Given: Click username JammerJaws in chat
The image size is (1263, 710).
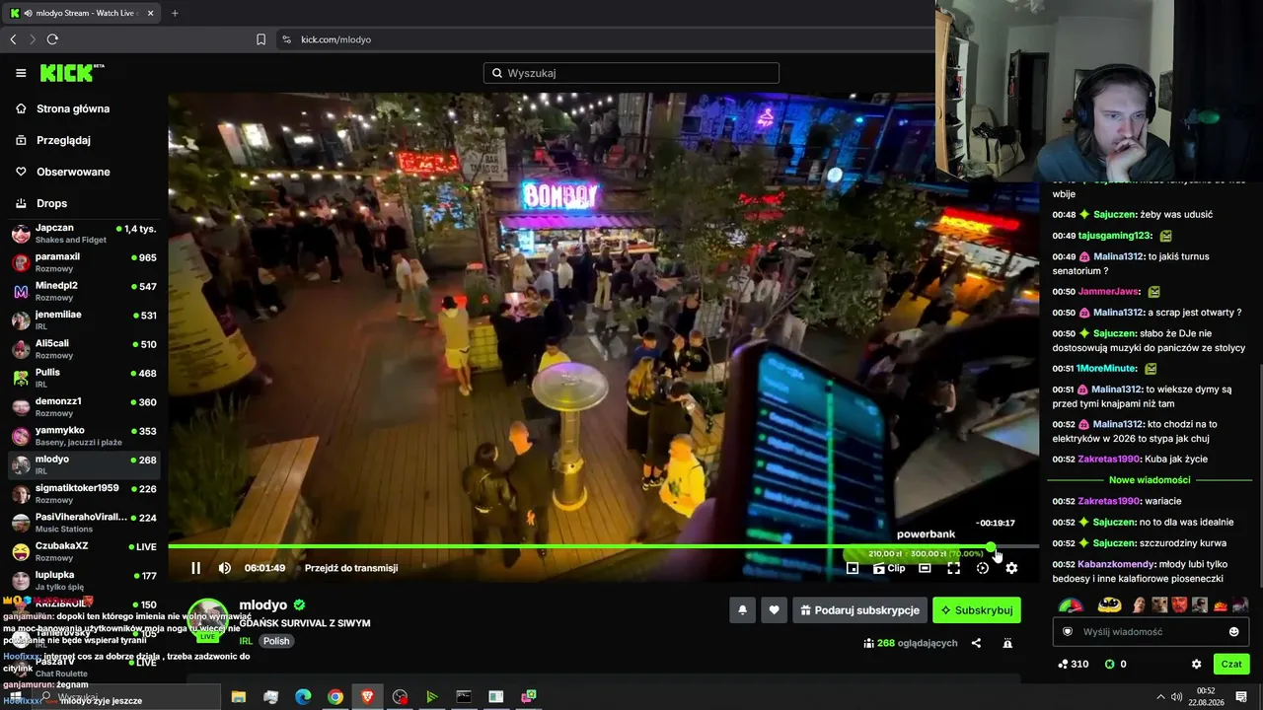Looking at the screenshot, I should [1108, 292].
